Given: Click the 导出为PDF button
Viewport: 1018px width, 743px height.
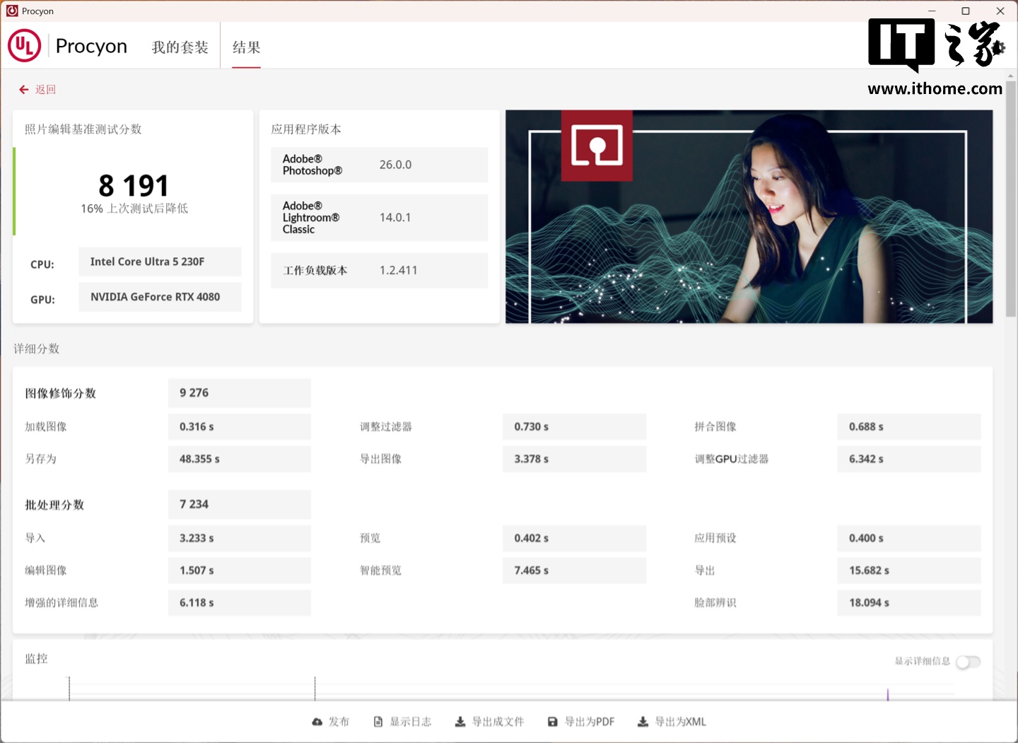Looking at the screenshot, I should click(x=590, y=722).
